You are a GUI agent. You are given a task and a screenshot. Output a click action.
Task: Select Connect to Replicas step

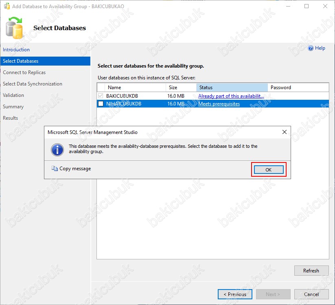tap(24, 72)
